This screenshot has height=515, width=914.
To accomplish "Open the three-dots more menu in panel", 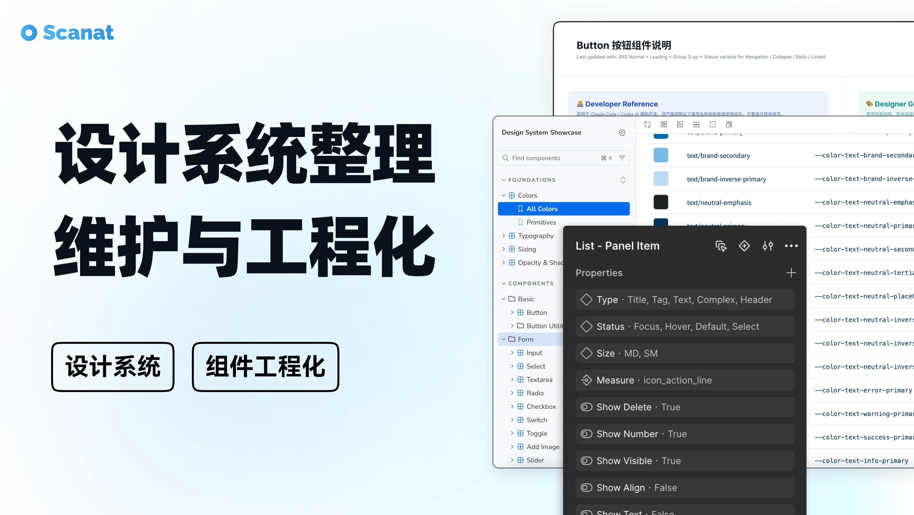I will point(791,246).
